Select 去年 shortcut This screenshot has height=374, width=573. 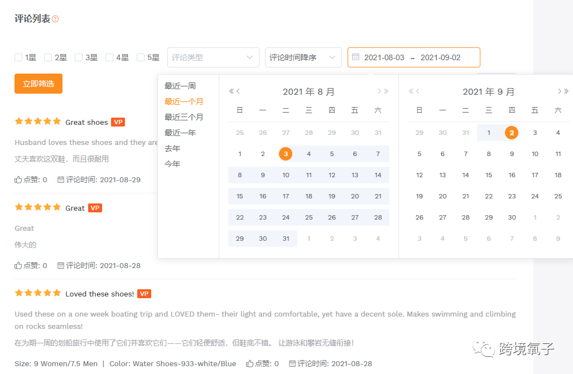click(172, 148)
